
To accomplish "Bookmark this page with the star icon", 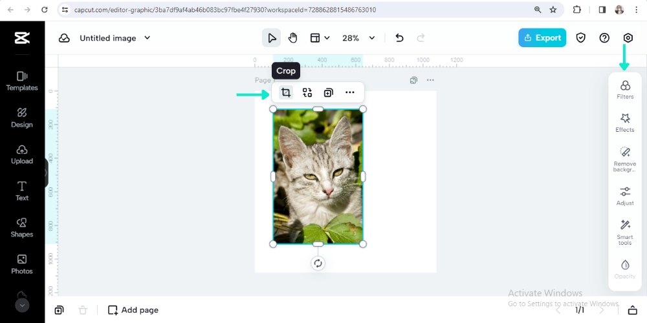I will pyautogui.click(x=553, y=10).
